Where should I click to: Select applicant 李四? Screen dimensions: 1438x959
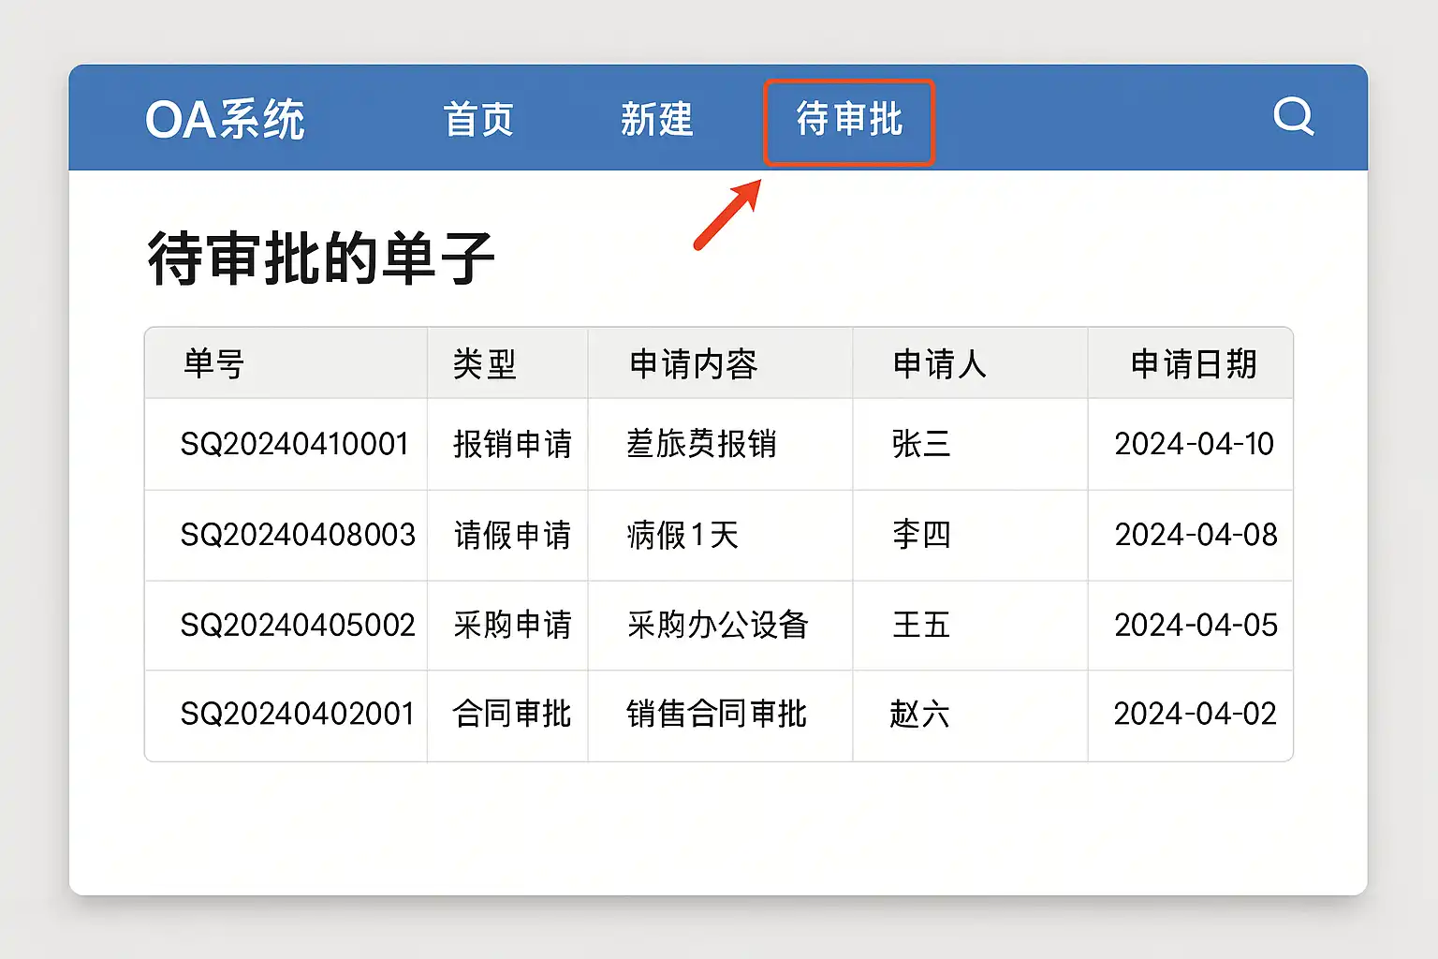point(921,535)
